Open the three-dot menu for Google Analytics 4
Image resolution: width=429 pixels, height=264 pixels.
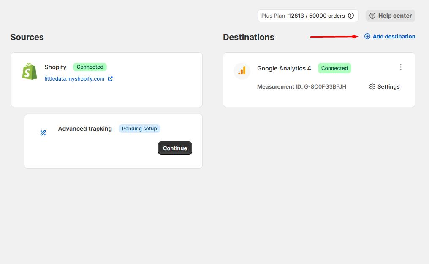[400, 67]
